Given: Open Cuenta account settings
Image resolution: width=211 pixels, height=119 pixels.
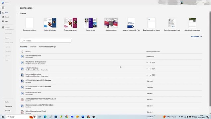Looking at the screenshot, I should click(x=7, y=102).
